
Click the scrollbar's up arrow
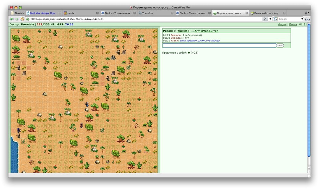click(x=309, y=168)
